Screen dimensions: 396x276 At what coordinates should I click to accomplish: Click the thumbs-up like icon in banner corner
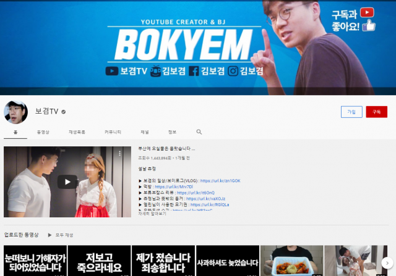369,26
